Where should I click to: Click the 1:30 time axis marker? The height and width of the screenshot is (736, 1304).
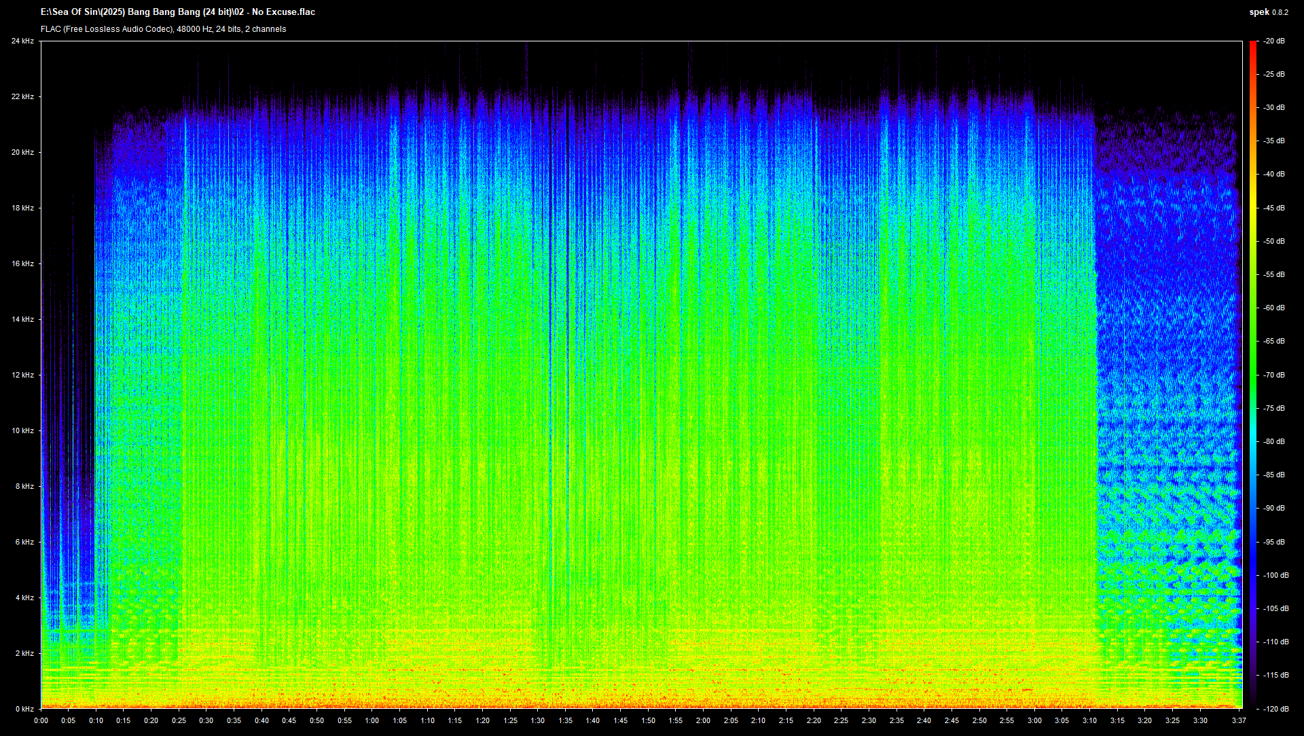click(x=537, y=720)
